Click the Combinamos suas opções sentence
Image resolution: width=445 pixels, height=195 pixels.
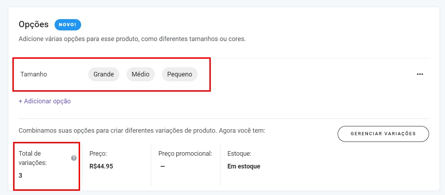[142, 131]
